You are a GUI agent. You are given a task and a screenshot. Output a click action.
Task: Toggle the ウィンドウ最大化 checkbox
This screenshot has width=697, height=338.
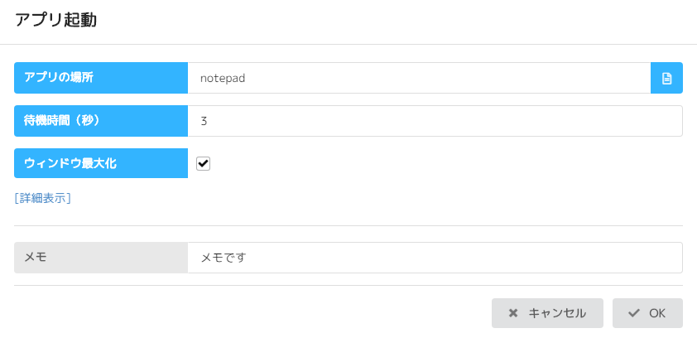(x=203, y=164)
